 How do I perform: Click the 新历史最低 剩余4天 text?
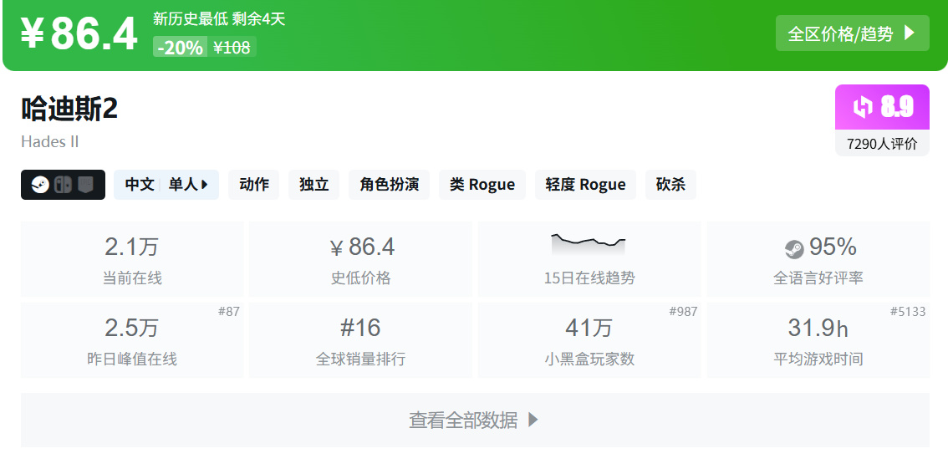click(x=219, y=18)
